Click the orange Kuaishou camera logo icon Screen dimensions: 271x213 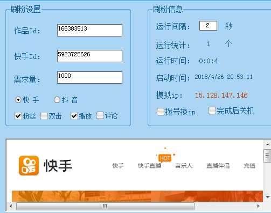click(29, 165)
